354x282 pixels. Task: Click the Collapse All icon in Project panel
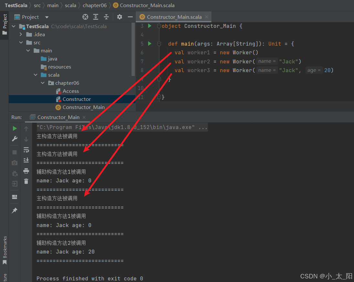coord(106,17)
